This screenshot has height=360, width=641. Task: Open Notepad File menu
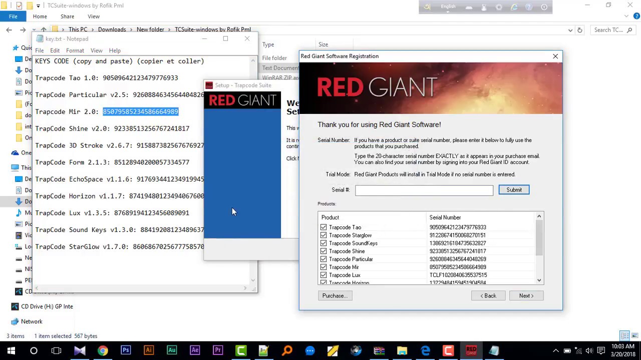click(39, 50)
